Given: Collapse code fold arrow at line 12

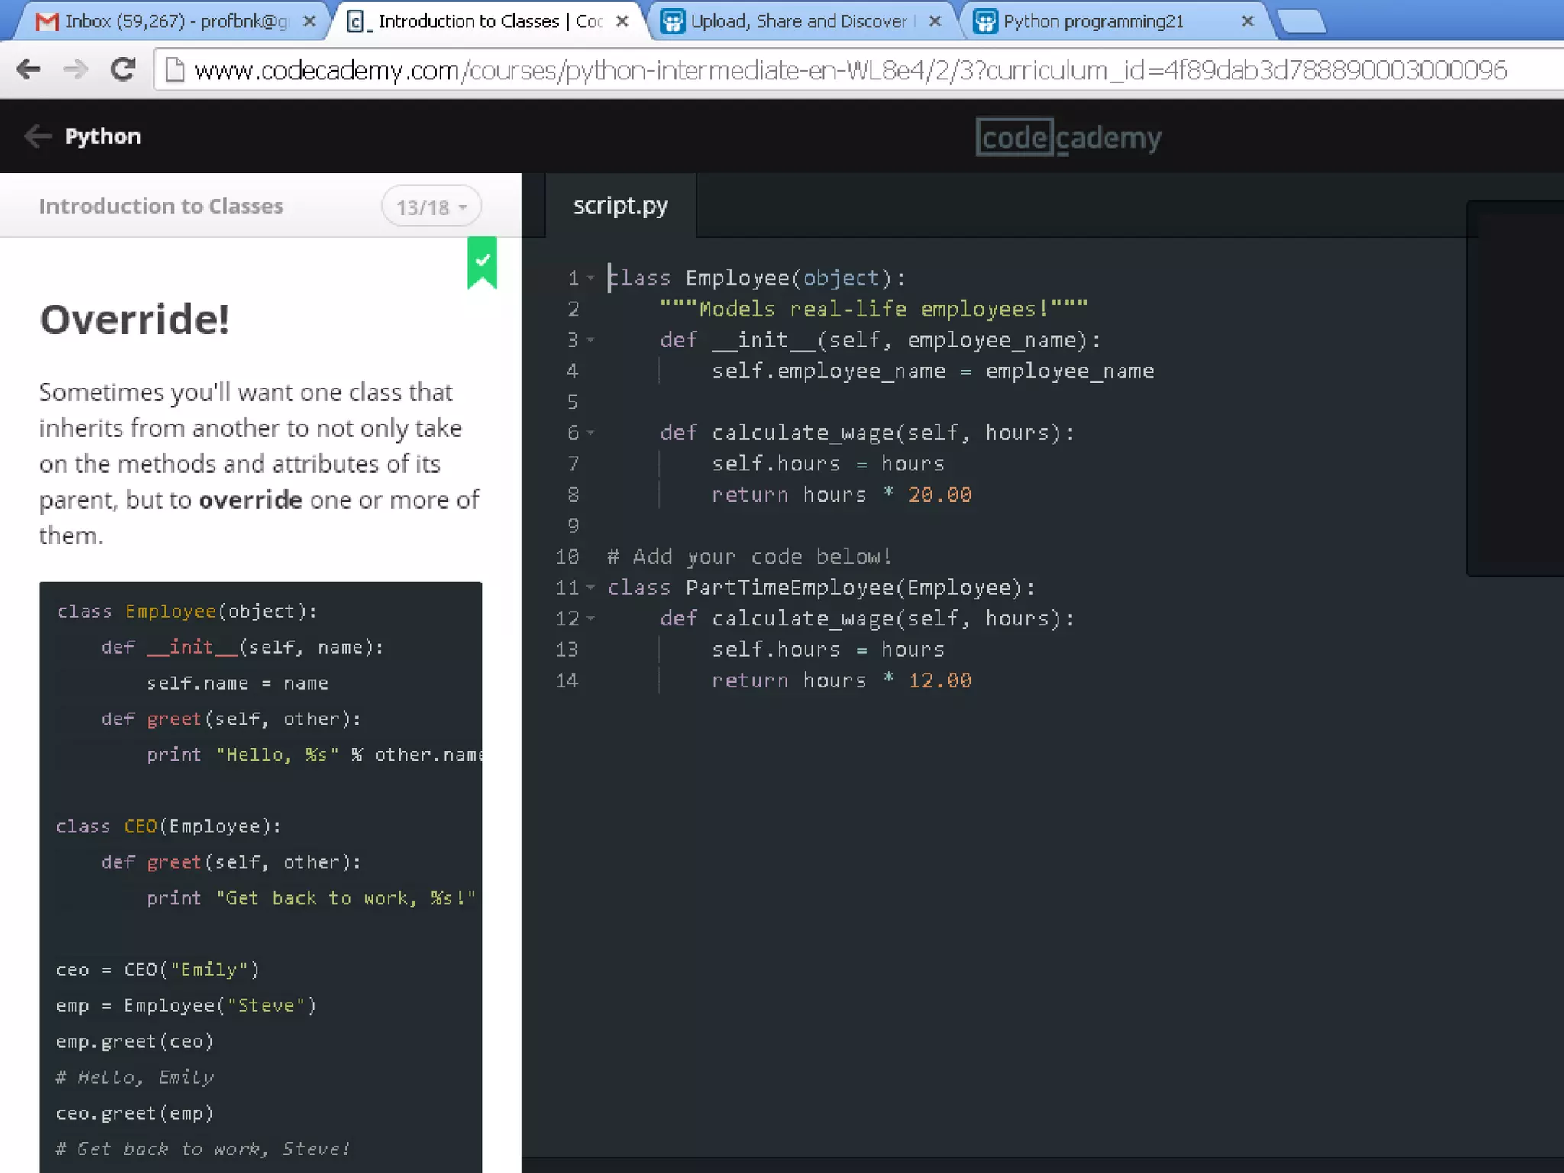Looking at the screenshot, I should (590, 619).
